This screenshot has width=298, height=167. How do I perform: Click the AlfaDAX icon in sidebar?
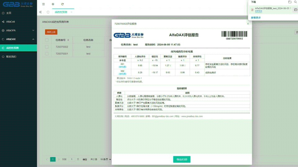(3, 39)
